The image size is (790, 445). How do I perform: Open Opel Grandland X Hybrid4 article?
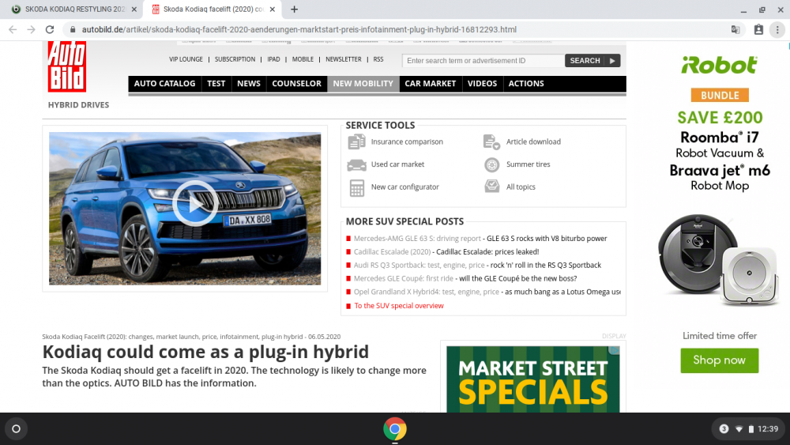(x=487, y=292)
